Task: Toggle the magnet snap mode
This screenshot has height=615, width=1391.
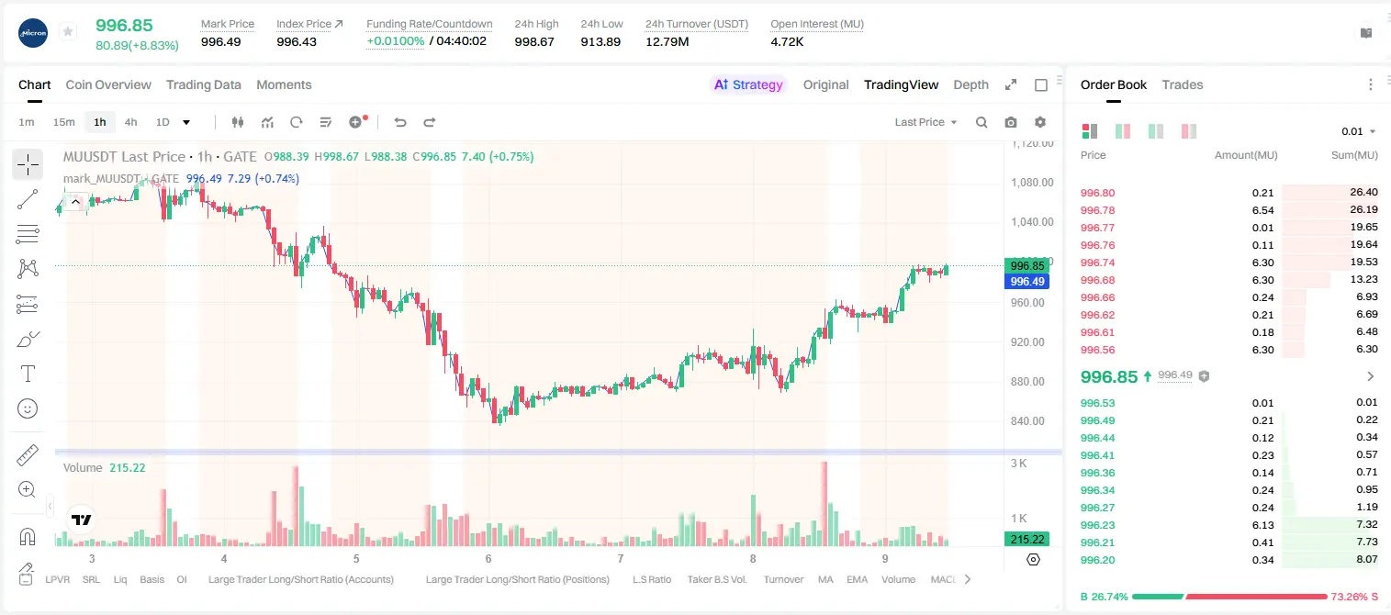Action: click(28, 537)
